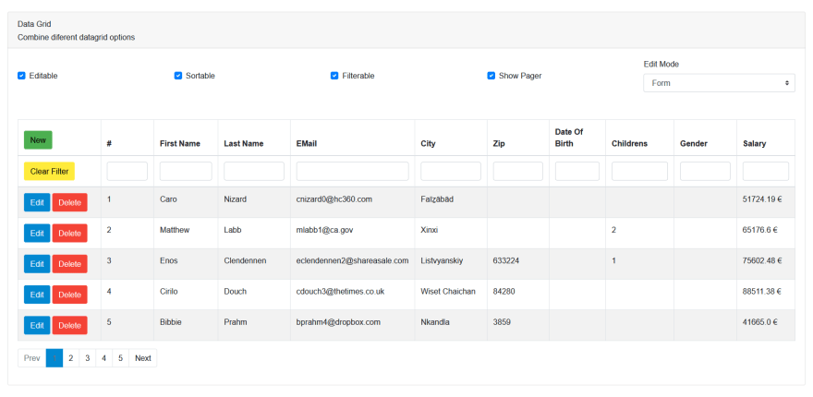The image size is (813, 397).
Task: Uncheck the Editable checkbox
Action: click(x=21, y=76)
